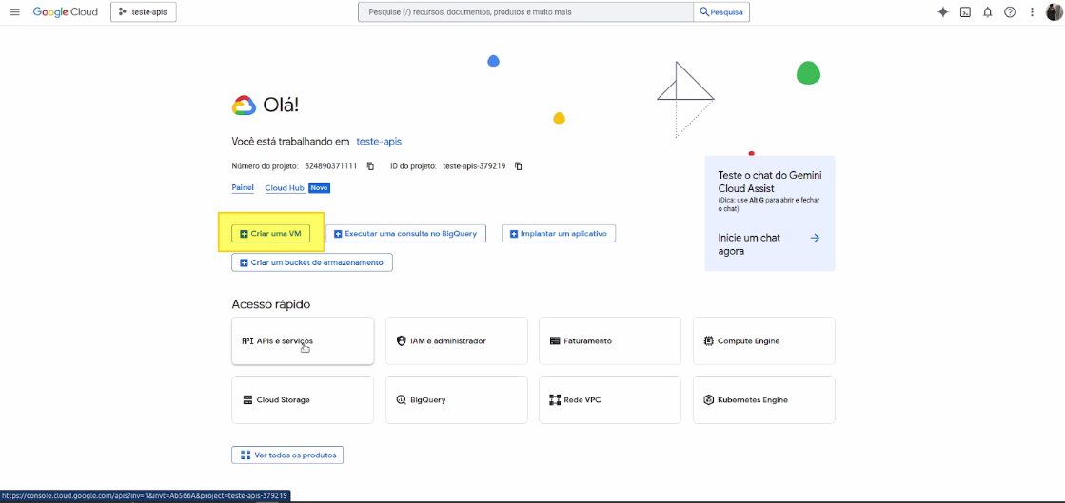Click the BigQuery magnifier icon
Screen dimensions: 1065x503
point(401,399)
